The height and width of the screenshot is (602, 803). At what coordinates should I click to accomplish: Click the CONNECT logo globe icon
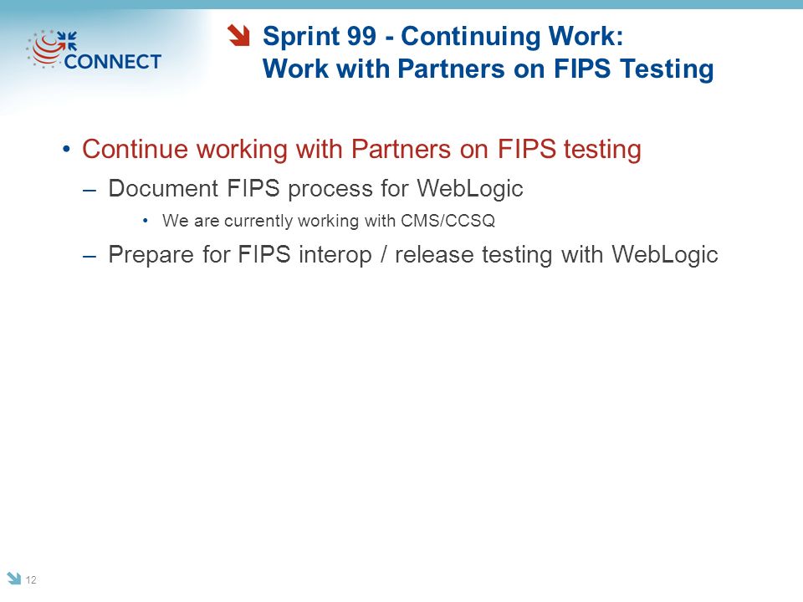coord(45,49)
